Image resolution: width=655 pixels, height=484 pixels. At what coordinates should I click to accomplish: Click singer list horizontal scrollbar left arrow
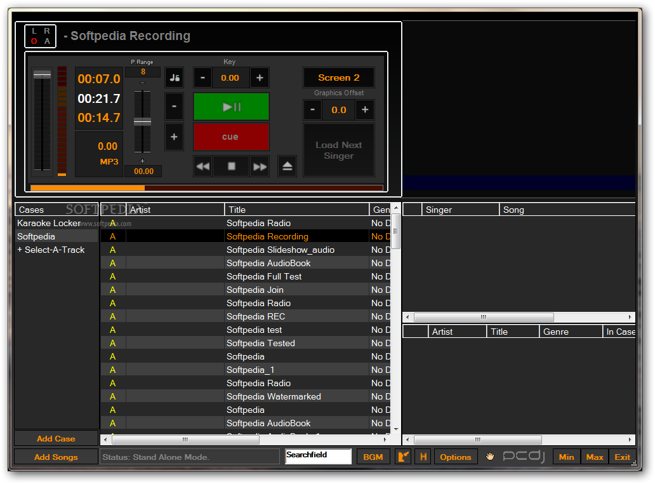[407, 317]
